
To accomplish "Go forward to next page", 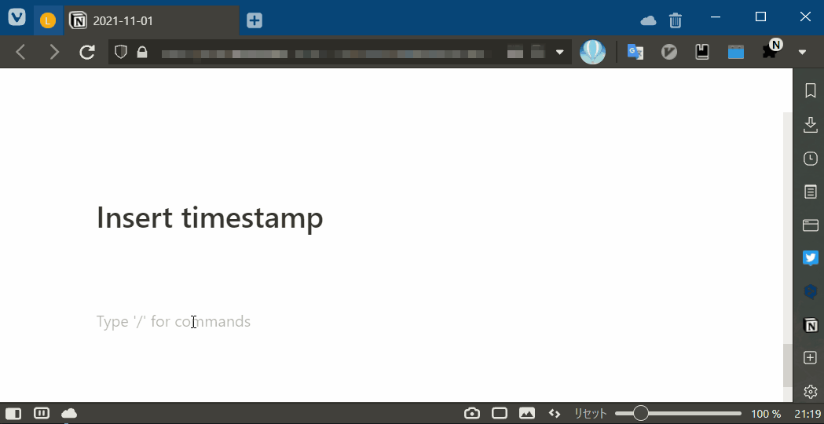I will (53, 52).
